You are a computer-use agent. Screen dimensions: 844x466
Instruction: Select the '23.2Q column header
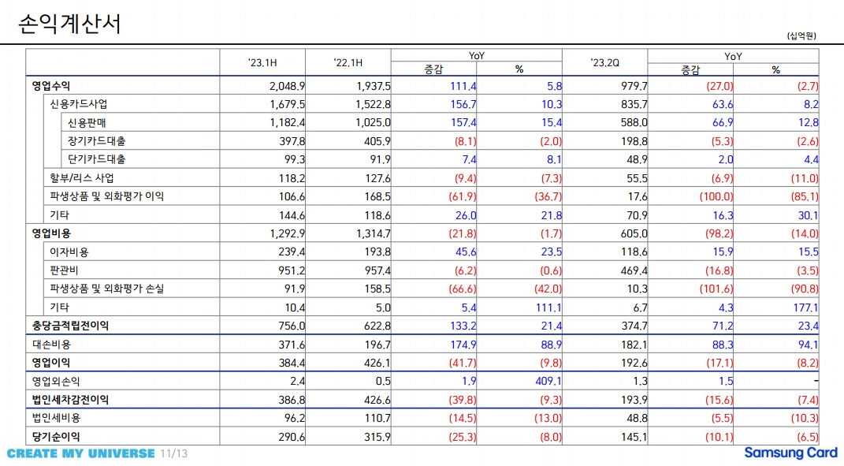(x=604, y=63)
